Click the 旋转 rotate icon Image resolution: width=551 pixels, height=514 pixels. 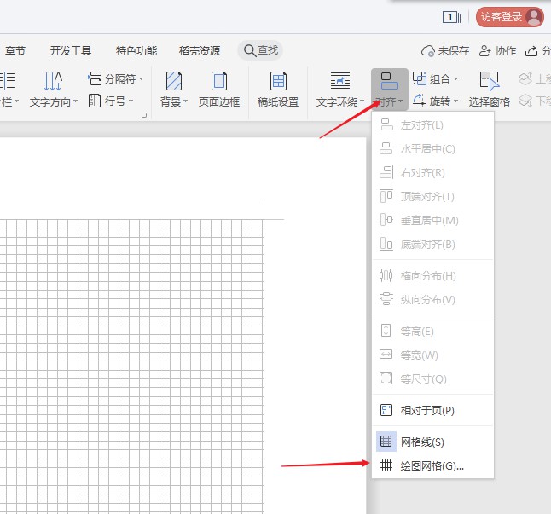click(x=420, y=101)
